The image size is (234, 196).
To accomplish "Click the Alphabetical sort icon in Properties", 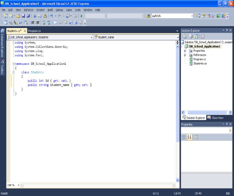I will point(189,137).
